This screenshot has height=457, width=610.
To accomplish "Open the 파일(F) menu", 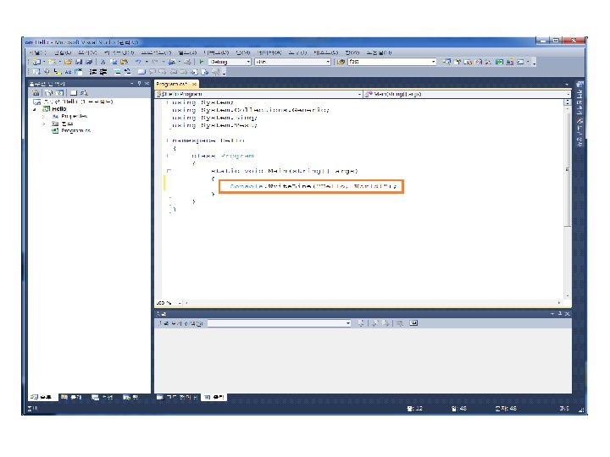I will point(38,52).
